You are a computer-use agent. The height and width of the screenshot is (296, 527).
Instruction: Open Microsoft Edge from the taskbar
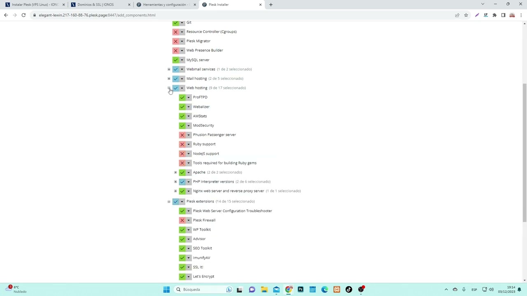[x=325, y=289]
